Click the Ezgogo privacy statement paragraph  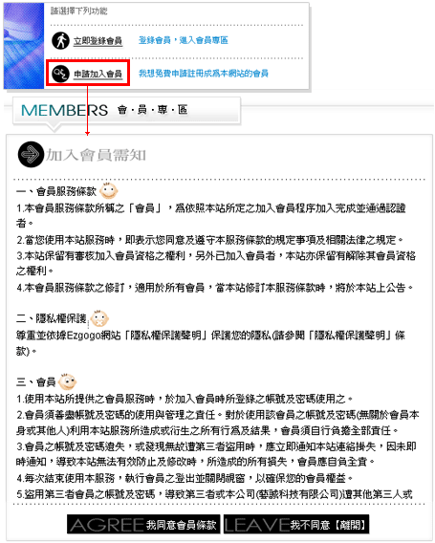pos(210,343)
